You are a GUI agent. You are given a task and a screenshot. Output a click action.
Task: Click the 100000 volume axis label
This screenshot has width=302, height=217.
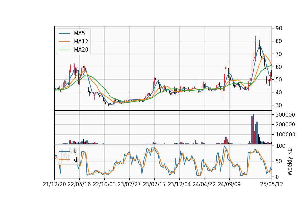(285, 135)
